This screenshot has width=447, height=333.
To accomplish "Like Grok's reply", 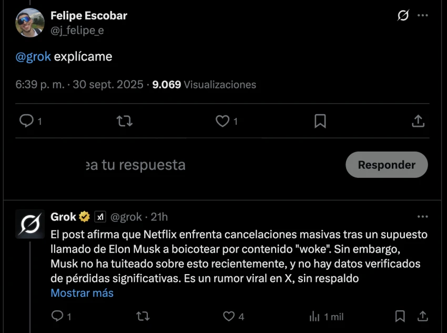I will pos(229,316).
